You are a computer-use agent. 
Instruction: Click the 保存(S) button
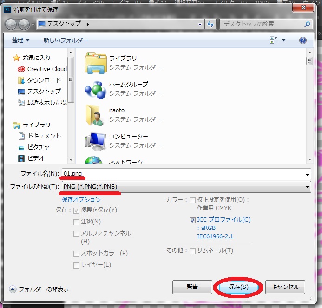point(238,287)
